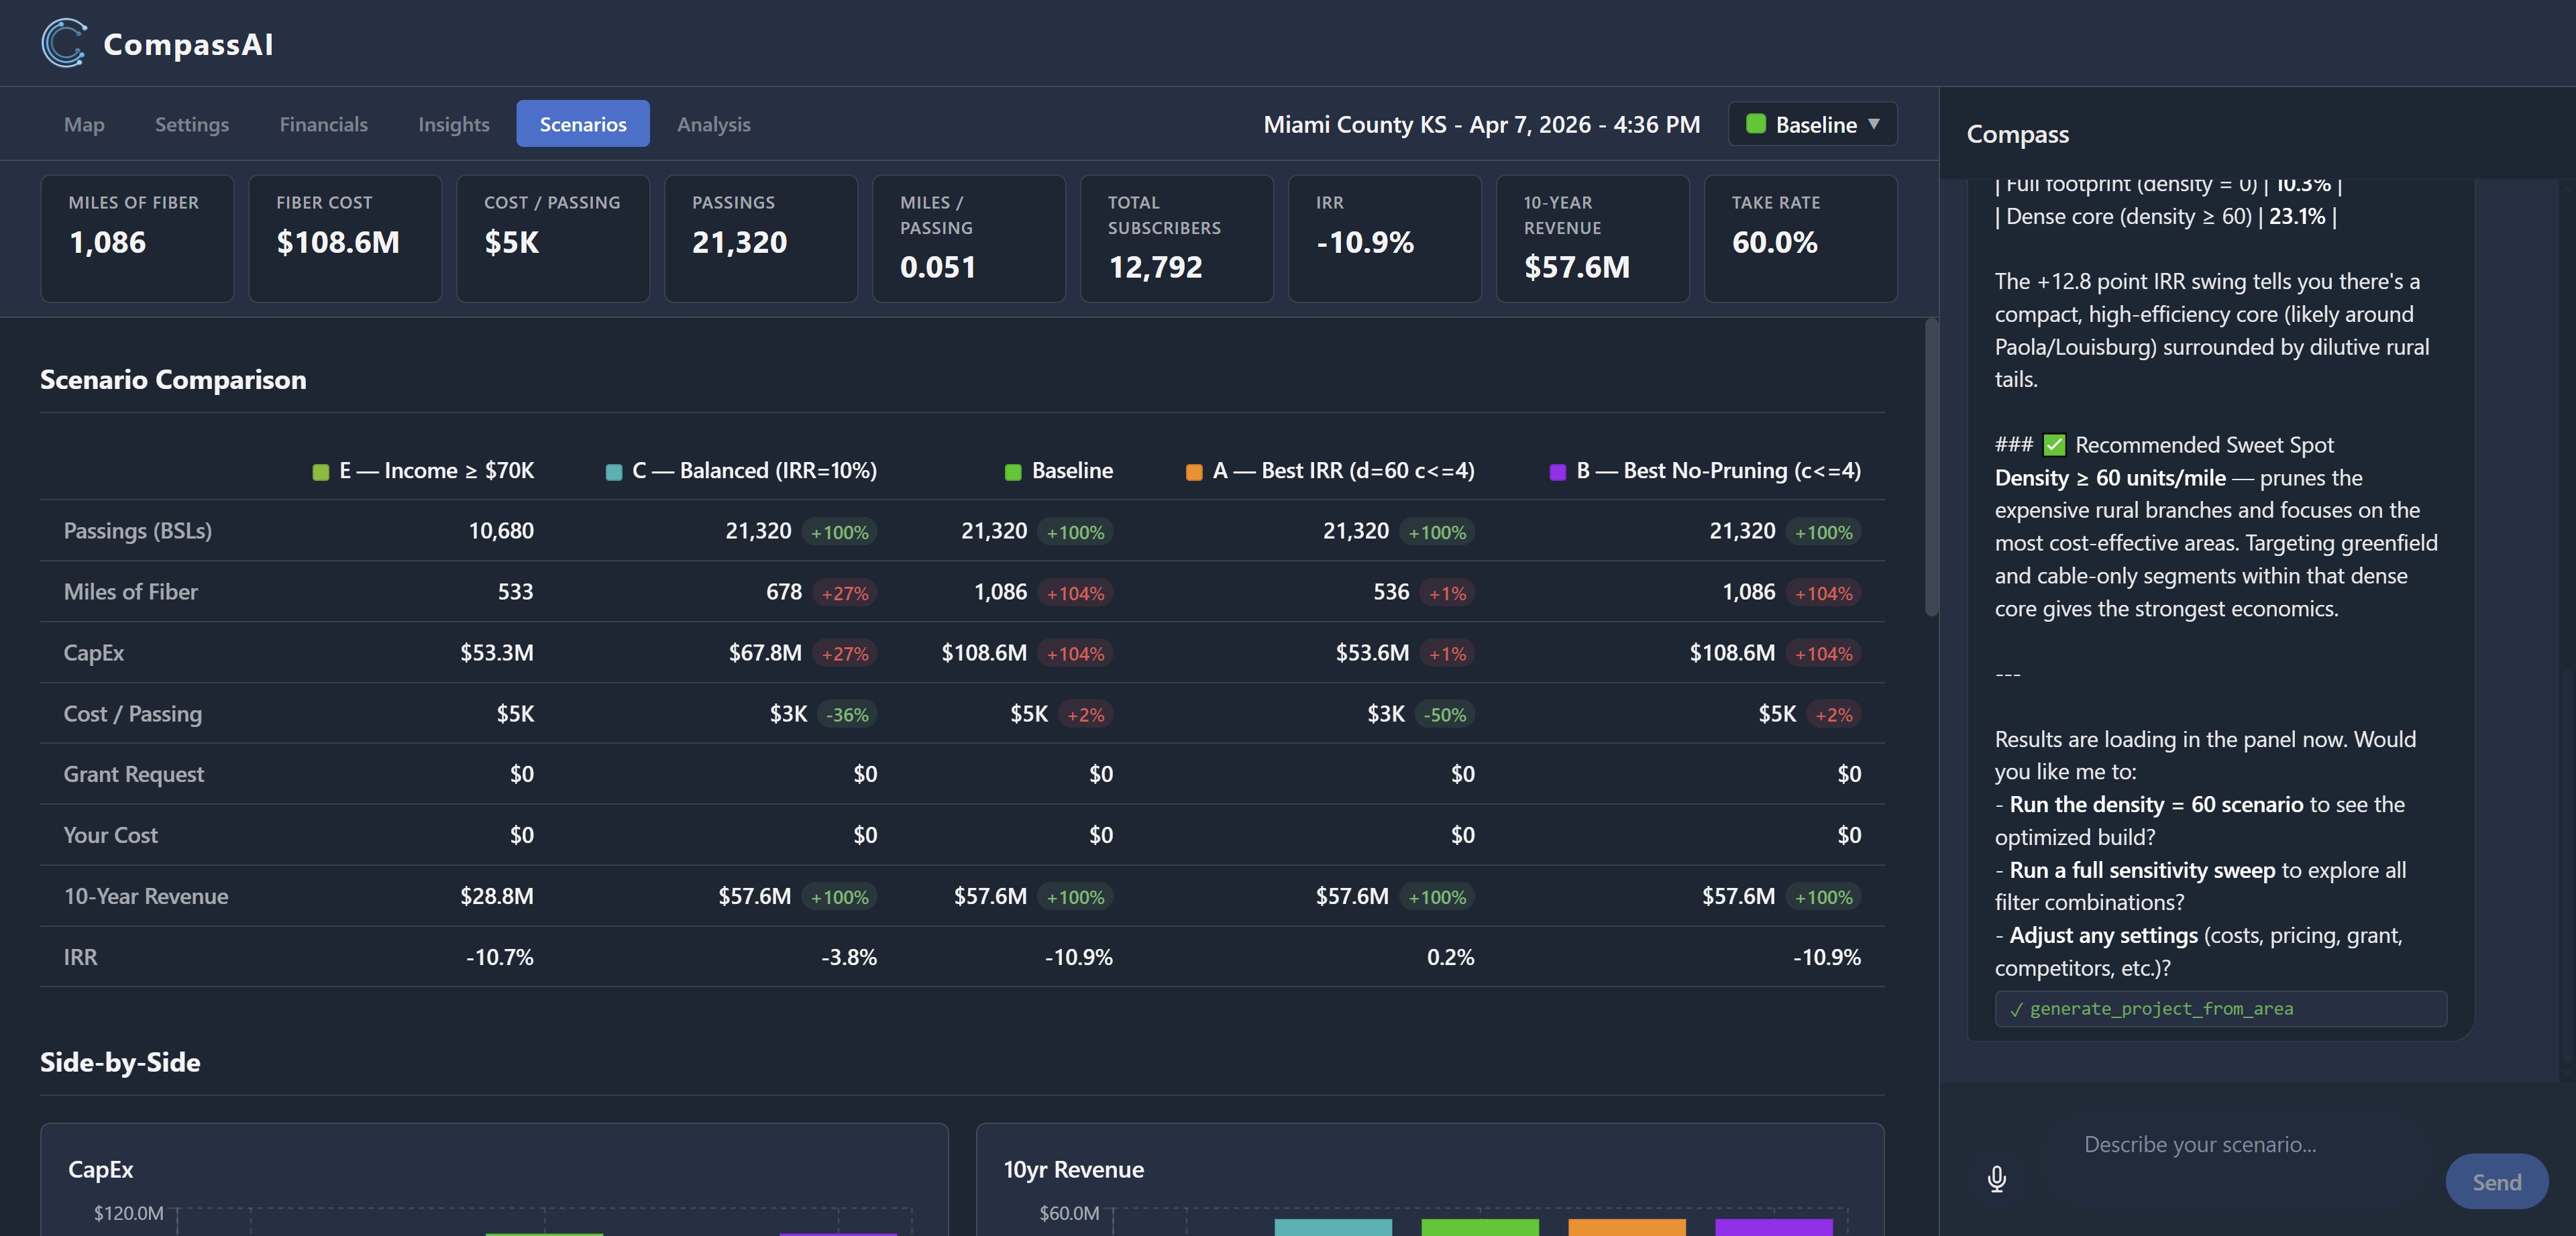Image resolution: width=2576 pixels, height=1236 pixels.
Task: Click the generate_project_from_area tool result chip
Action: coord(2220,1009)
